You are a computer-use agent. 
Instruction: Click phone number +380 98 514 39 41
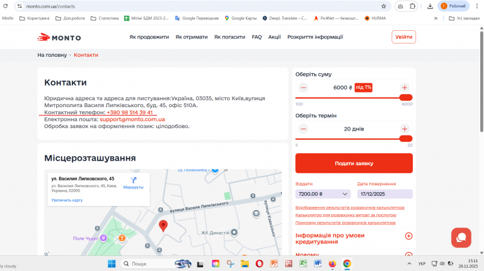pos(130,112)
